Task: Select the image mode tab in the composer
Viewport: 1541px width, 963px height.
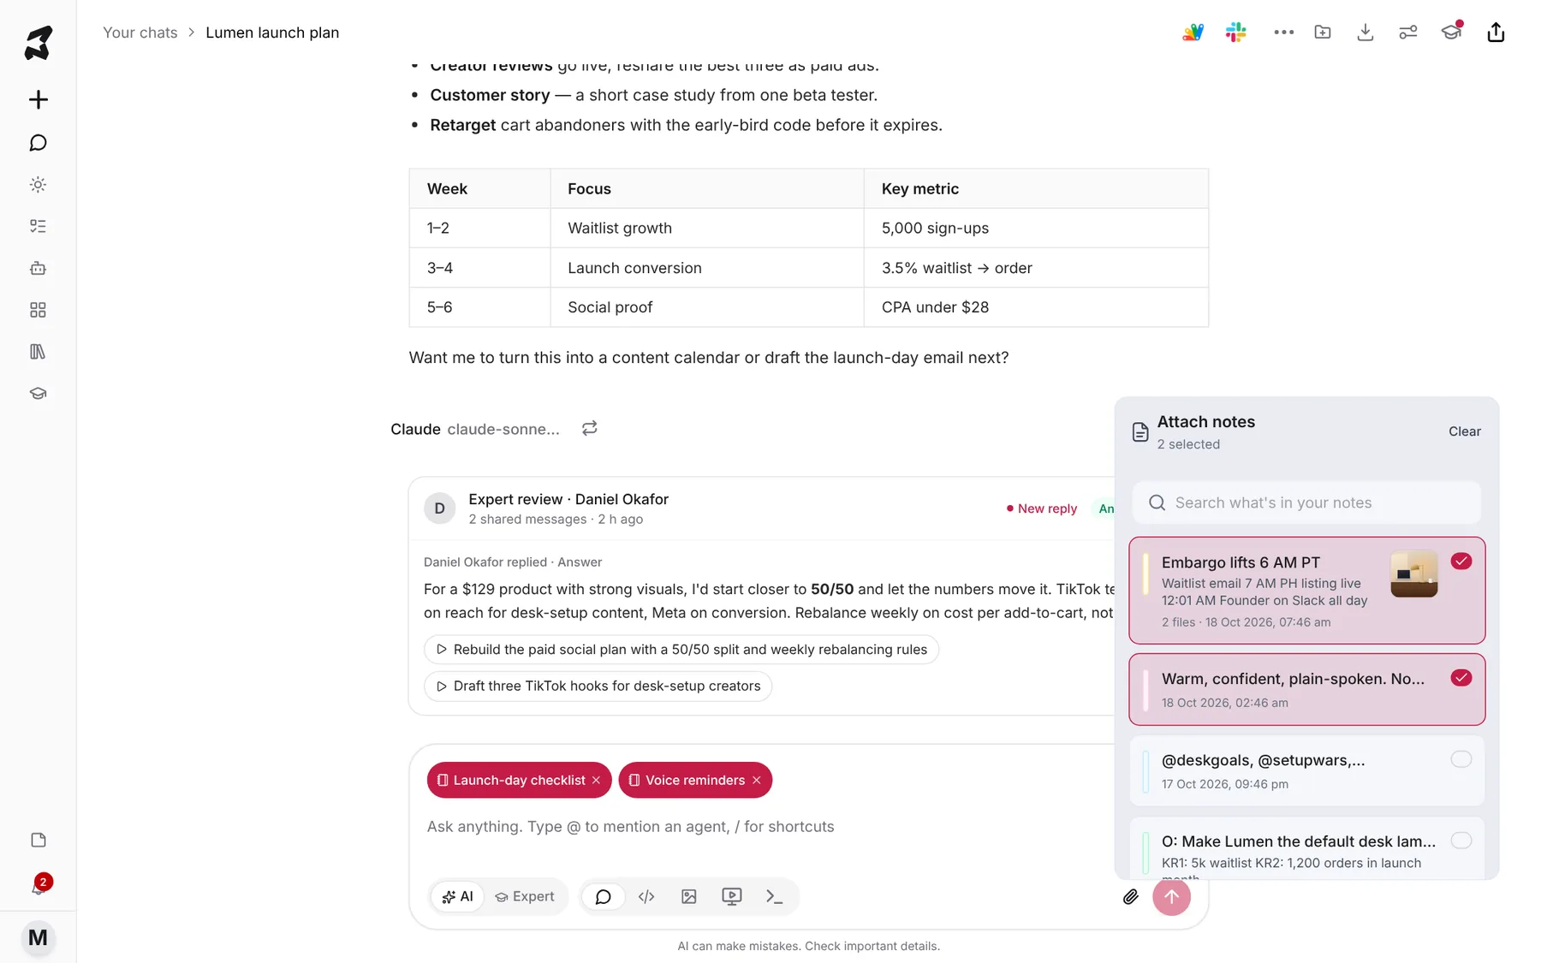Action: [x=689, y=896]
